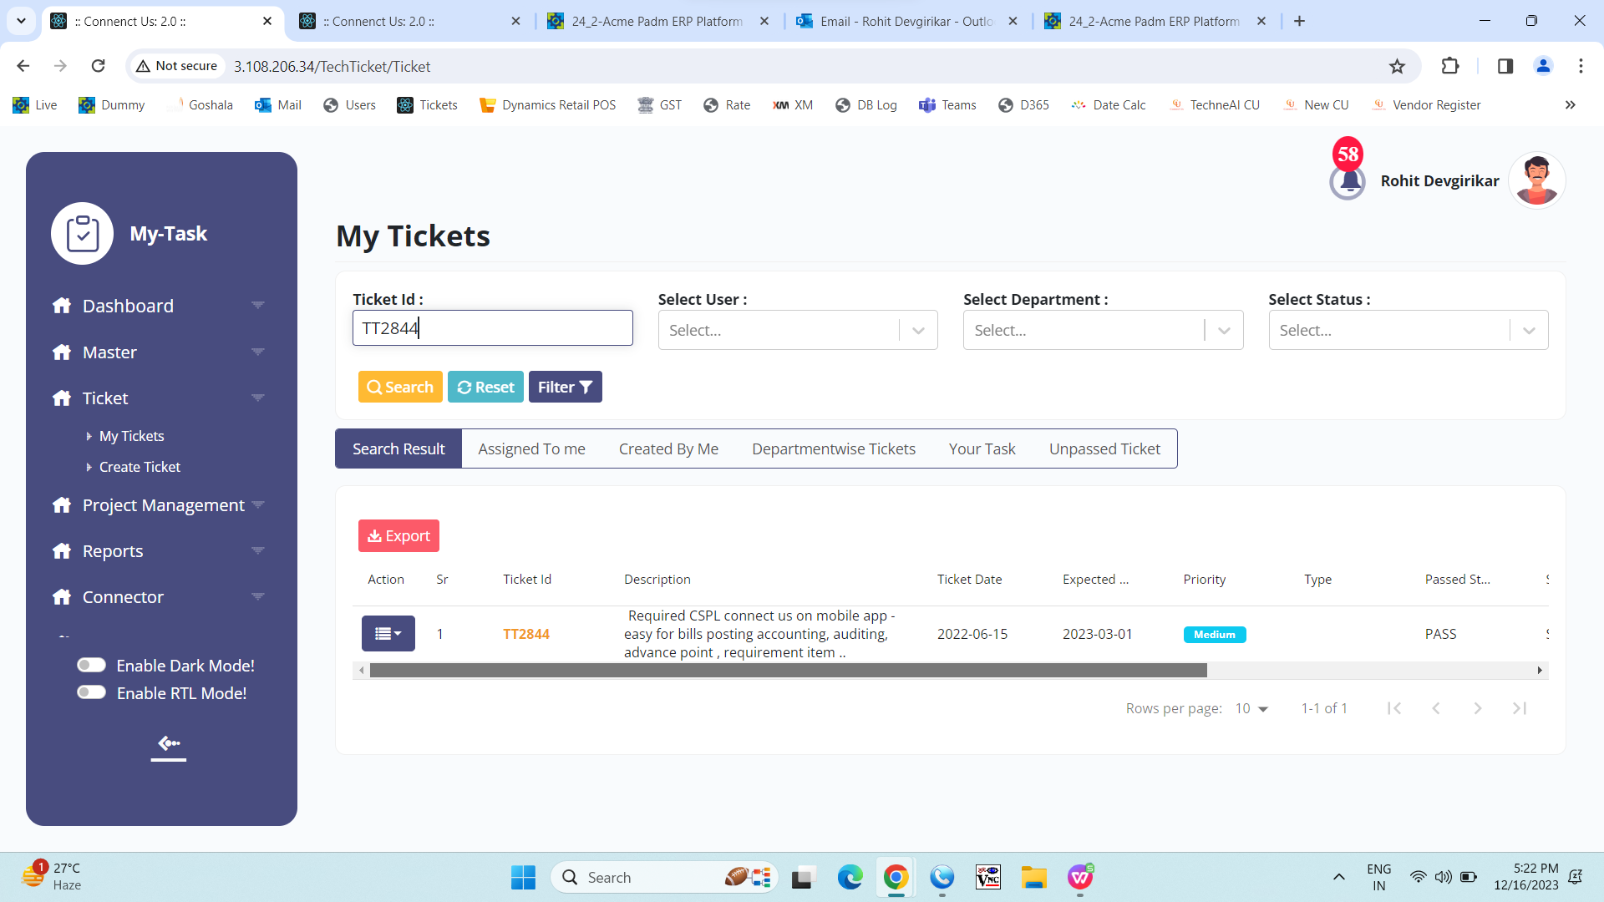Open the Select User dropdown

click(798, 330)
